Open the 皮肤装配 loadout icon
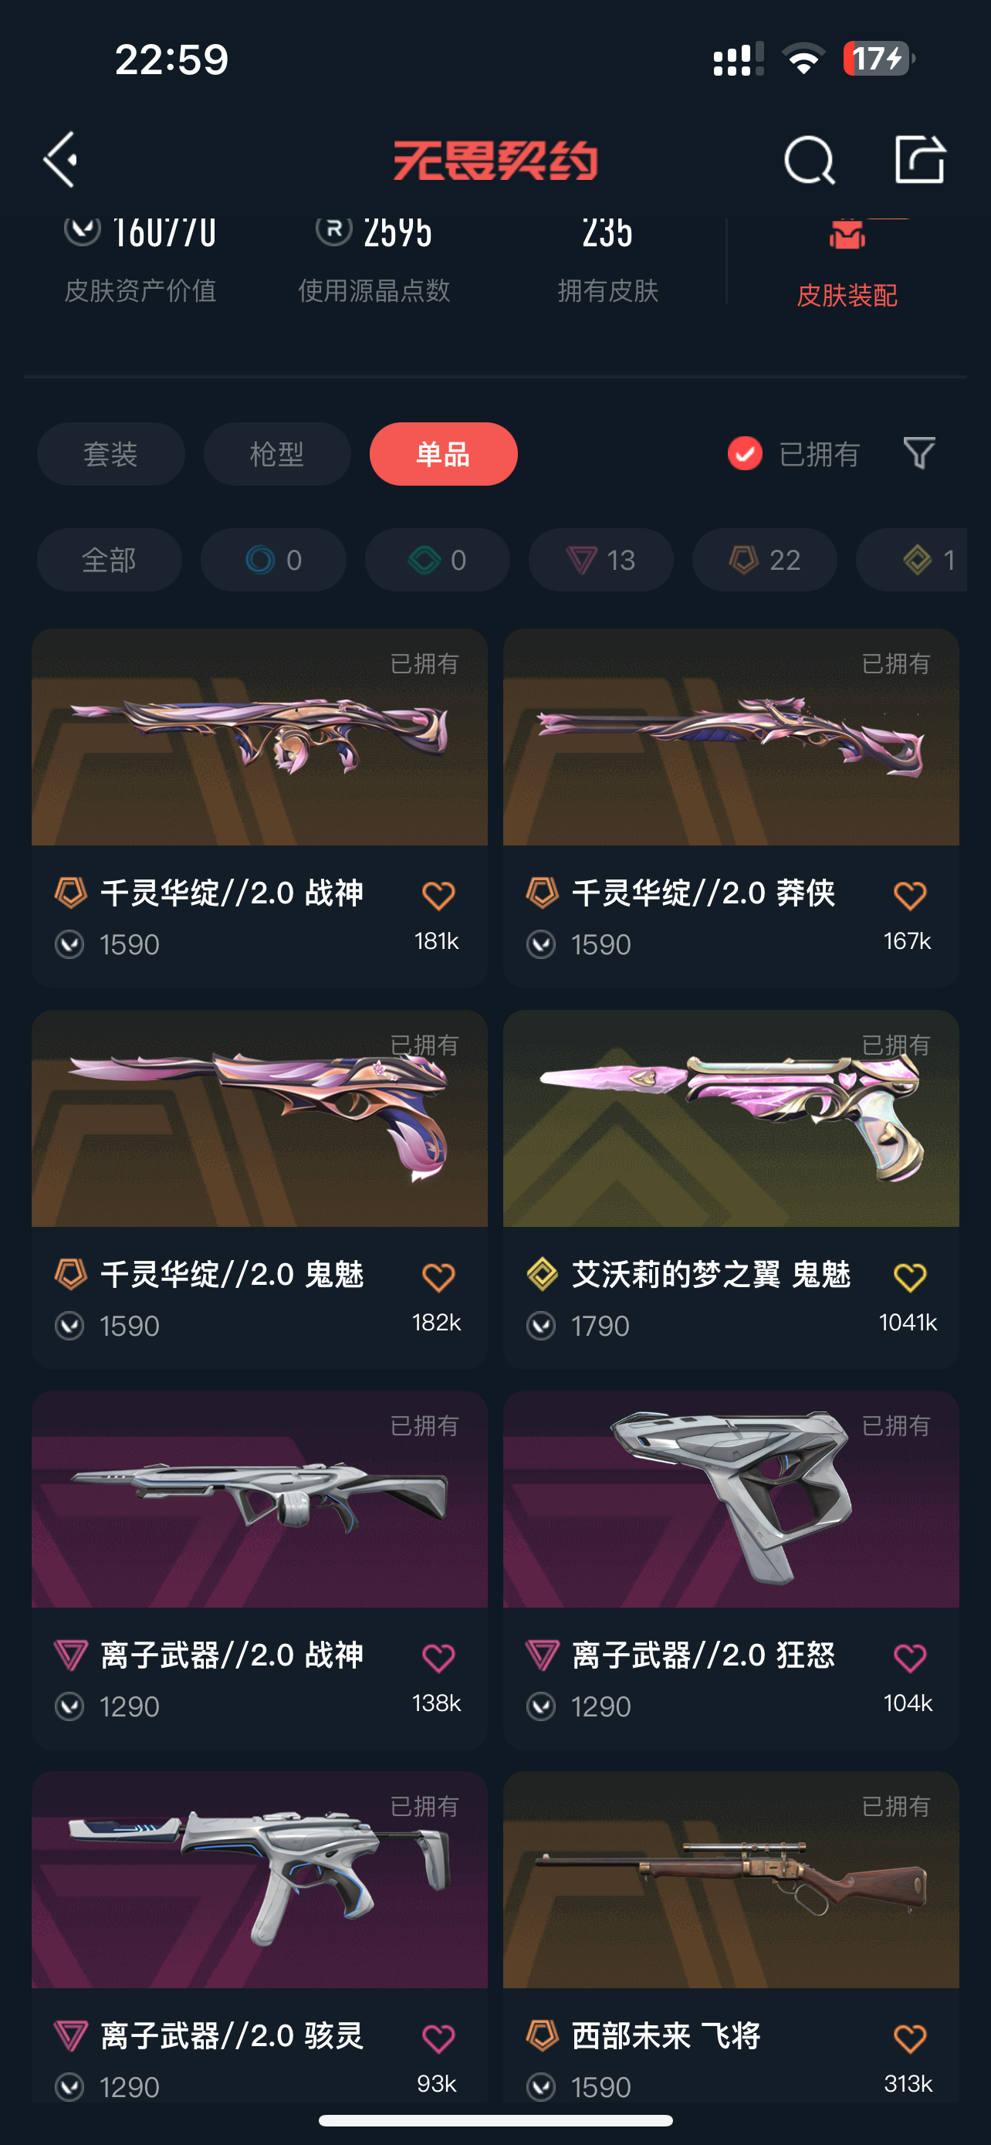 click(x=847, y=234)
